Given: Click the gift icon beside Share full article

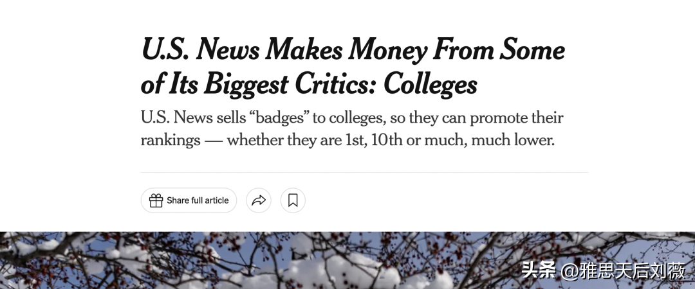Looking at the screenshot, I should point(156,200).
